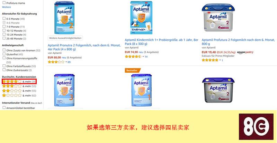
Task: Filter by four stars & mehr rating
Action: [x=19, y=81]
